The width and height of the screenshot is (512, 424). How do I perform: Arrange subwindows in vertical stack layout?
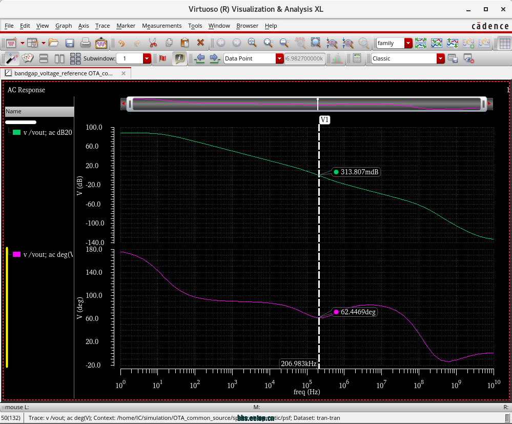(x=44, y=58)
